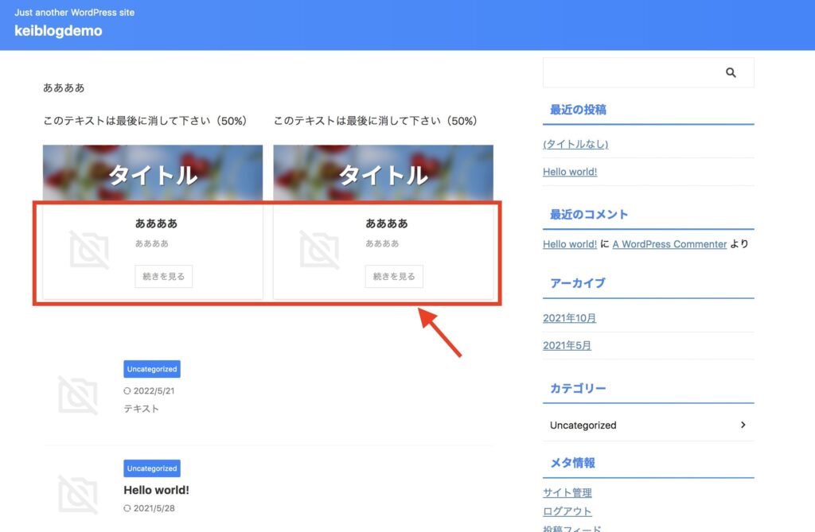Viewport: 815px width, 532px height.
Task: Click the アーカイブ heading
Action: coord(578,283)
